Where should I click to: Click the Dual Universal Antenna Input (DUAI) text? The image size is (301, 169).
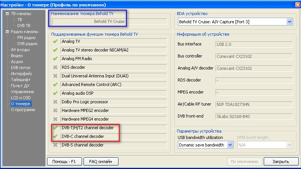pyautogui.click(x=95, y=76)
